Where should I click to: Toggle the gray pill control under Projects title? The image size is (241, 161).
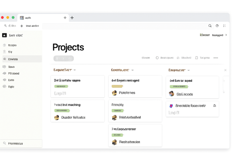tap(63, 58)
